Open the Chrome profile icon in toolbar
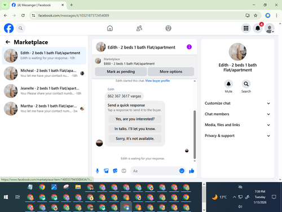The width and height of the screenshot is (282, 212). [268, 15]
